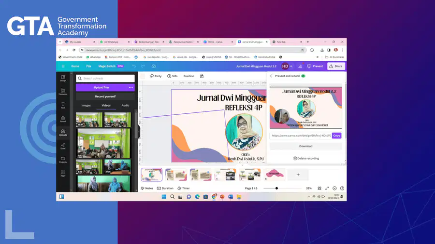The image size is (435, 244).
Task: Open the Design panel in sidebar
Action: pyautogui.click(x=63, y=78)
